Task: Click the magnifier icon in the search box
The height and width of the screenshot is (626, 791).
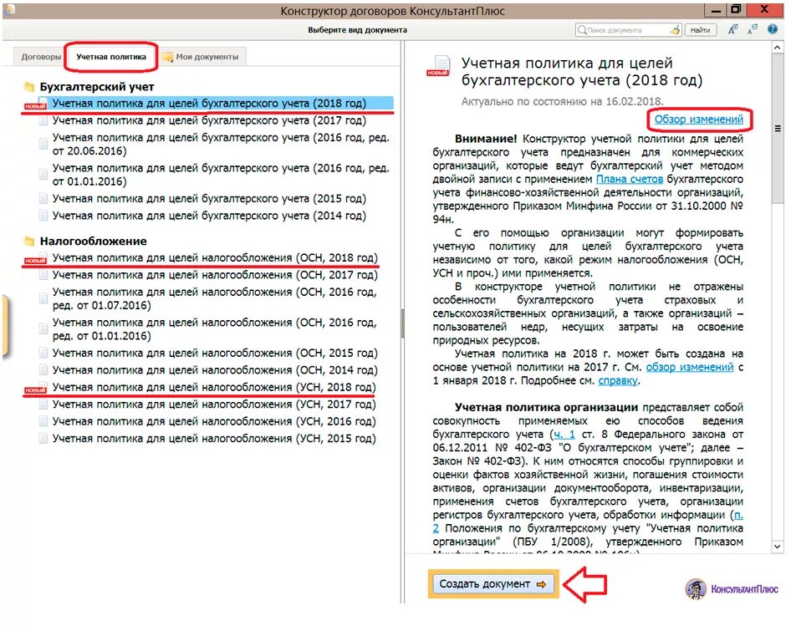Action: pyautogui.click(x=582, y=30)
